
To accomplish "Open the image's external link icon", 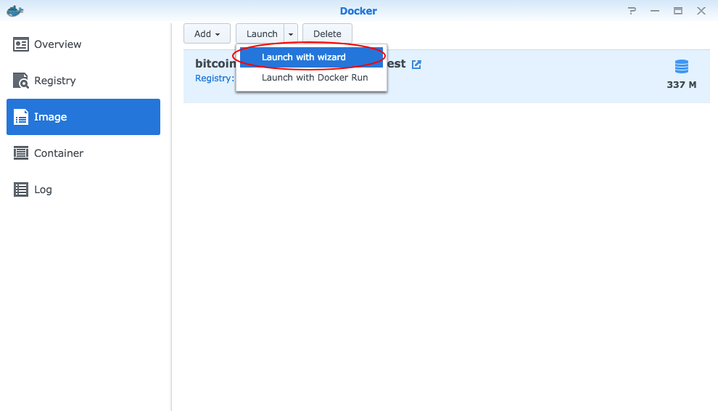I will click(416, 64).
